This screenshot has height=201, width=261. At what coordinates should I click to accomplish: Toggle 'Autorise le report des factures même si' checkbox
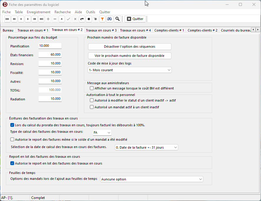coord(12,139)
